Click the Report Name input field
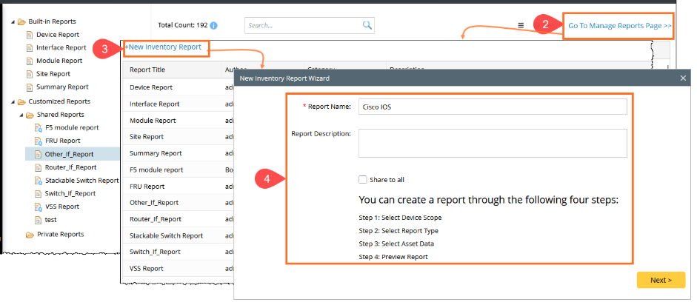The width and height of the screenshot is (697, 305). coord(492,107)
